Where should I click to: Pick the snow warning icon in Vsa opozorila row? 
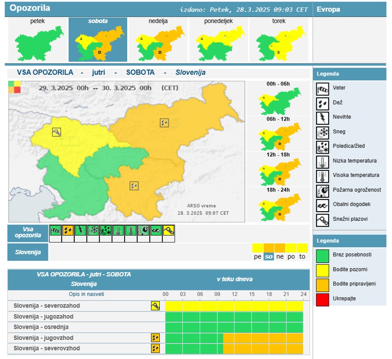pos(93,230)
